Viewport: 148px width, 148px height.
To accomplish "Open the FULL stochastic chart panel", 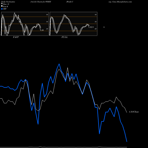I will [73, 24].
